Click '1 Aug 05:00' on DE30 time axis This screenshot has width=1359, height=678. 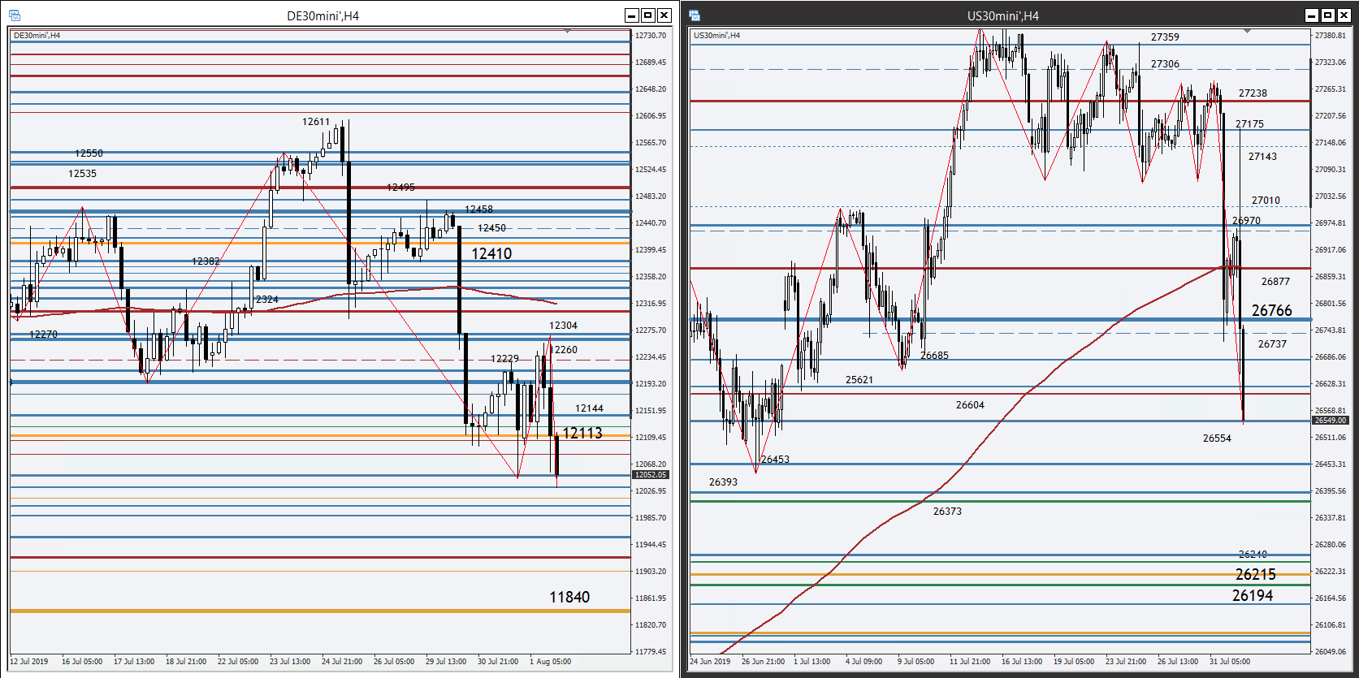[550, 662]
